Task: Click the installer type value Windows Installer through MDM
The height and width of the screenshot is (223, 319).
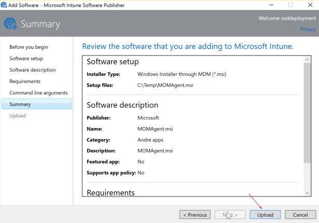Action: (x=182, y=74)
